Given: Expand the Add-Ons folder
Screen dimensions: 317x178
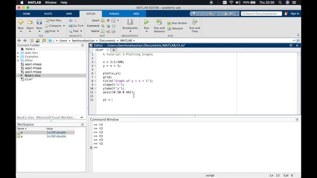Looking at the screenshot, I should pyautogui.click(x=18, y=53).
